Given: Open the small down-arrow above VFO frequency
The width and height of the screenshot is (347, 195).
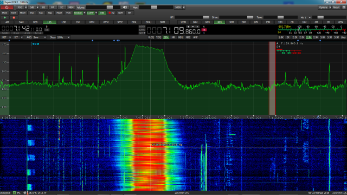Looking at the screenshot, I should [193, 27].
